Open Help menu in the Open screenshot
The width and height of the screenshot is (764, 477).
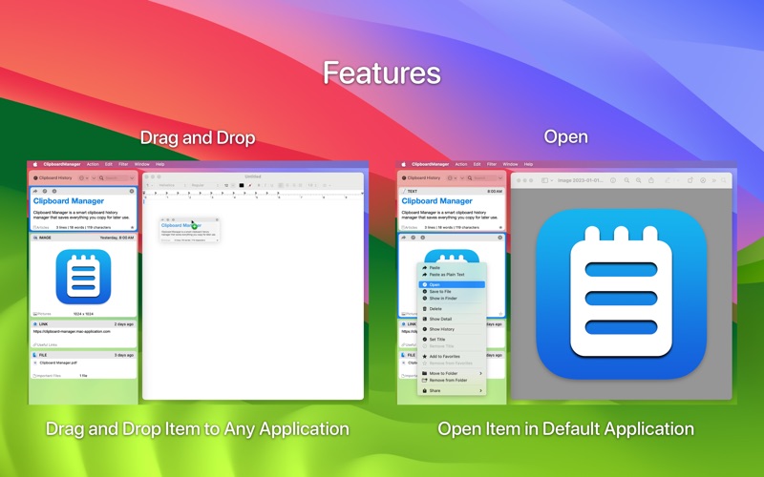[528, 164]
